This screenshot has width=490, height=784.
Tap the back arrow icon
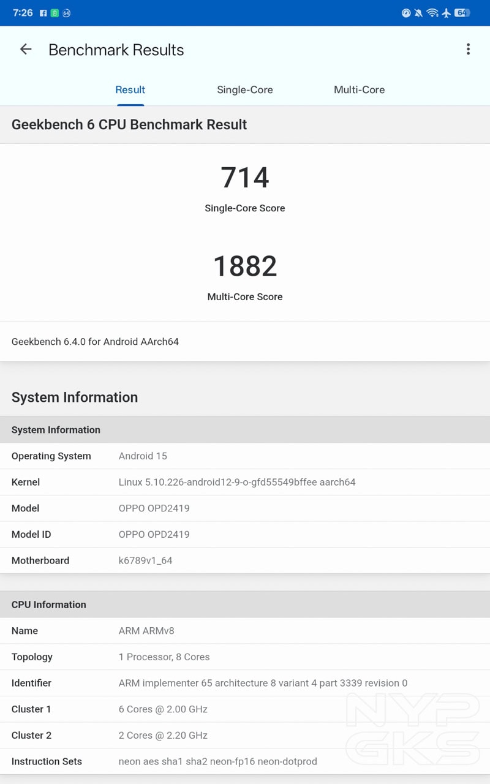point(26,50)
